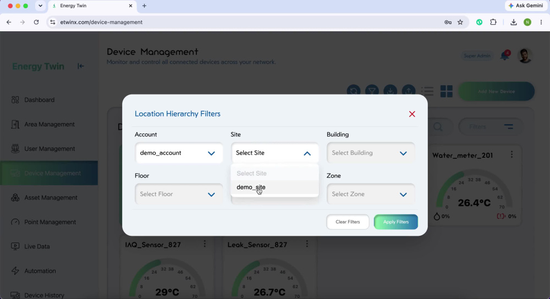Viewport: 550px width, 299px height.
Task: Open User Management from the sidebar
Action: 49,148
